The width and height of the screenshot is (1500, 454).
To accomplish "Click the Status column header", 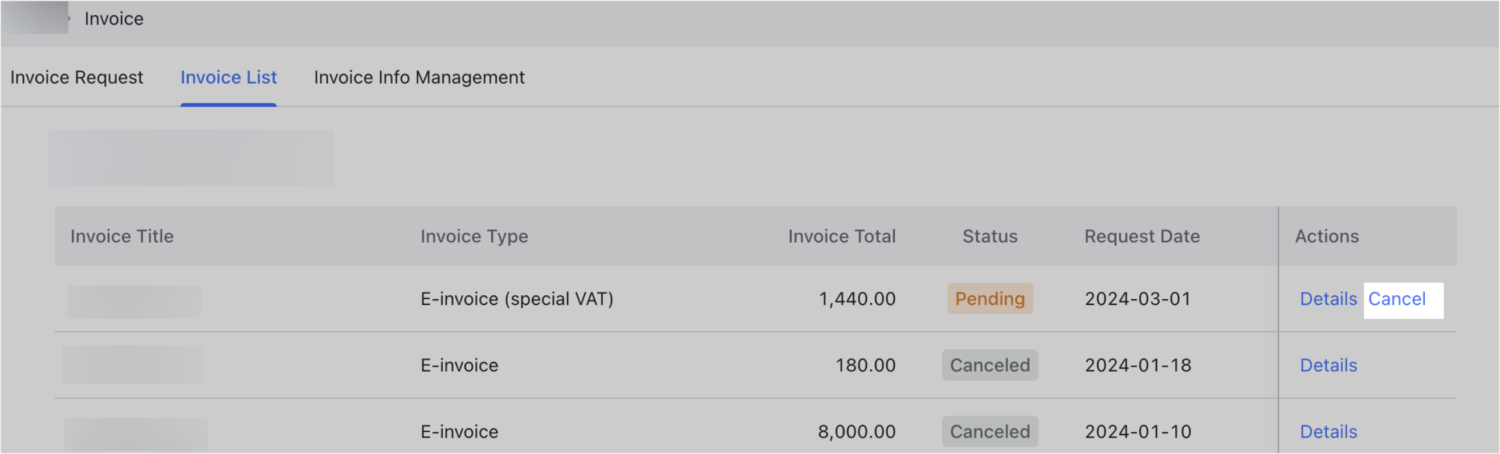I will click(x=989, y=236).
